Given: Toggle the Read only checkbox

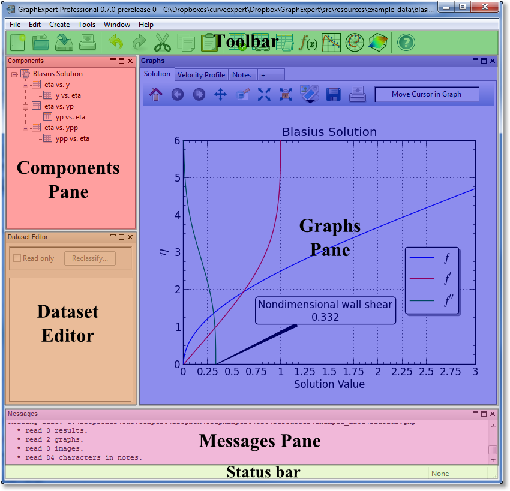Looking at the screenshot, I should click(17, 258).
